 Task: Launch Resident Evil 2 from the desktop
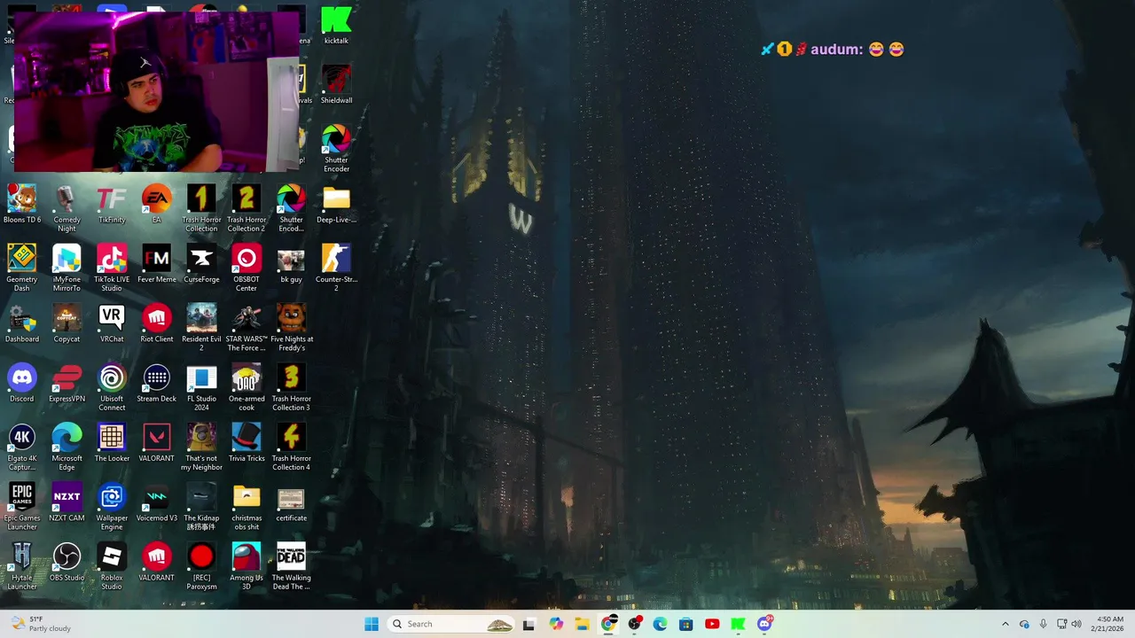tap(201, 328)
